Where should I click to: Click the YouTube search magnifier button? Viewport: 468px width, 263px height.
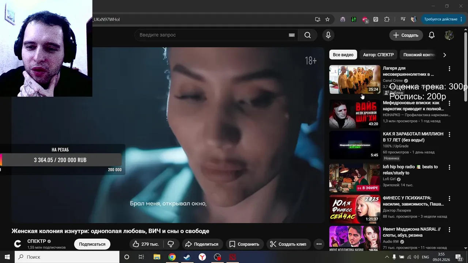(x=307, y=35)
